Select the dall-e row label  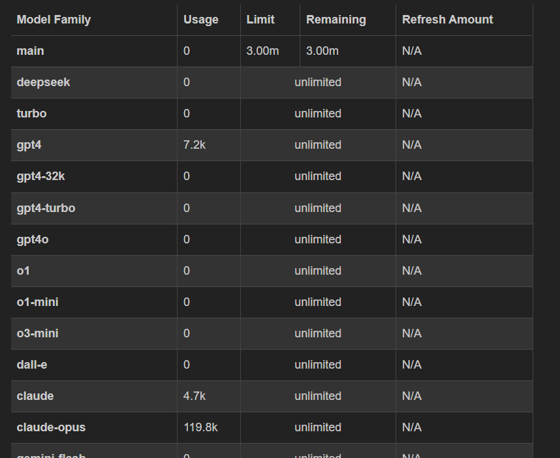32,365
